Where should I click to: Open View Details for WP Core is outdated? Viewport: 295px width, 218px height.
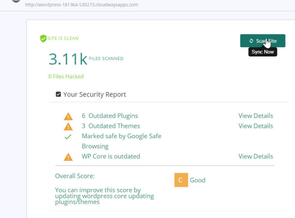(256, 157)
